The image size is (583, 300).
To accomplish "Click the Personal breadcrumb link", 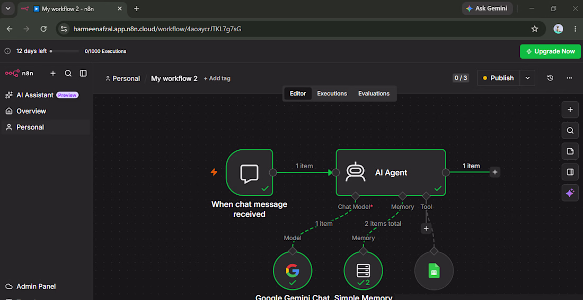I will 123,78.
